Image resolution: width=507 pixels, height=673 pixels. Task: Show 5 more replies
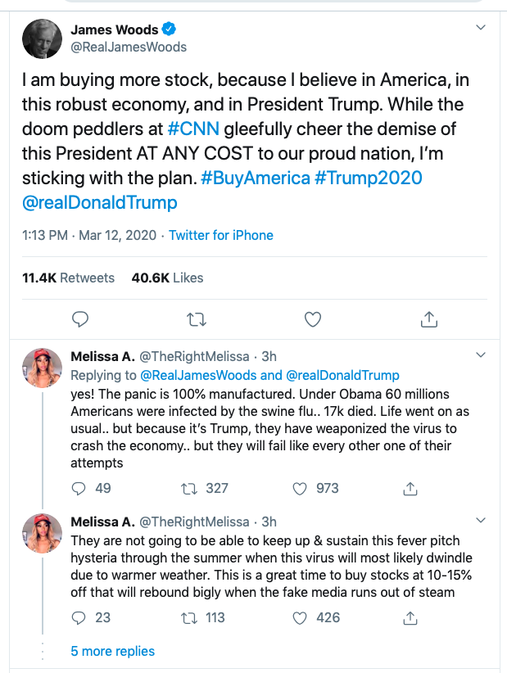[x=112, y=651]
